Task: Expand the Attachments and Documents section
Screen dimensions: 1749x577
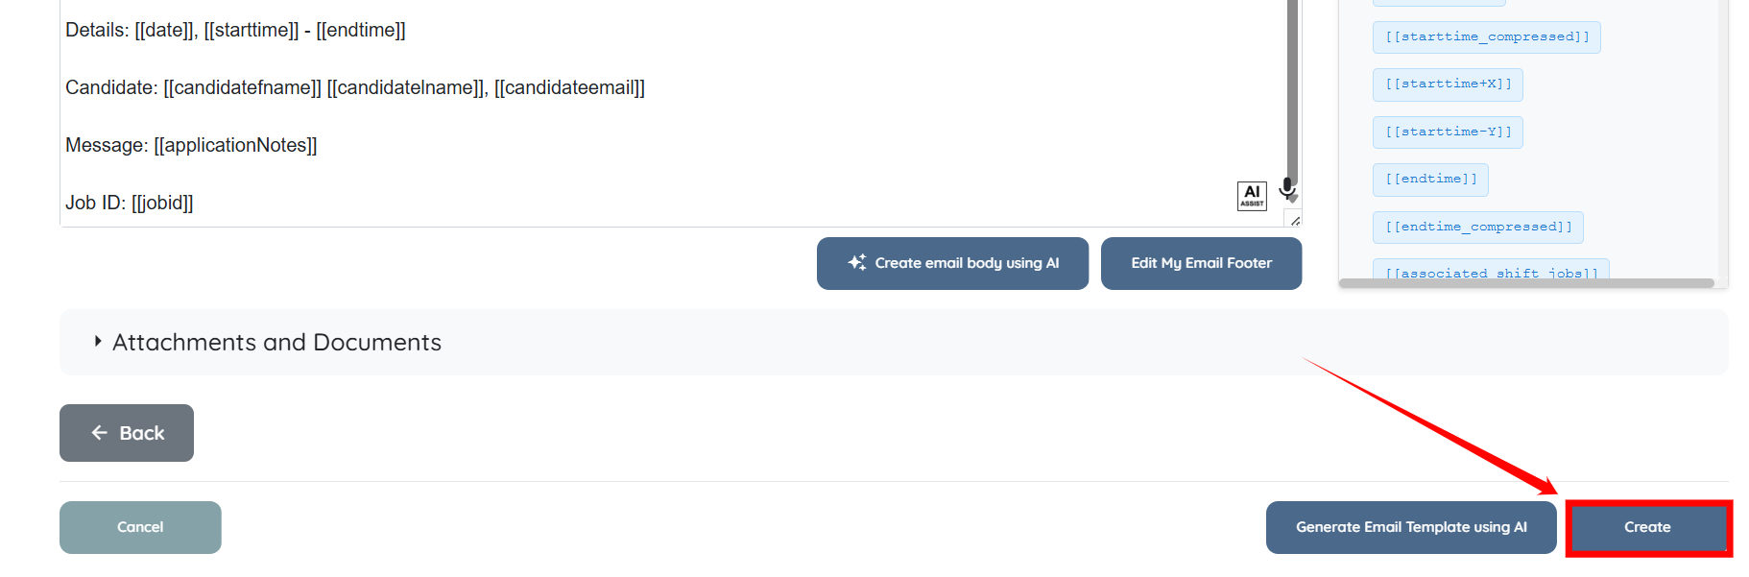Action: tap(98, 342)
